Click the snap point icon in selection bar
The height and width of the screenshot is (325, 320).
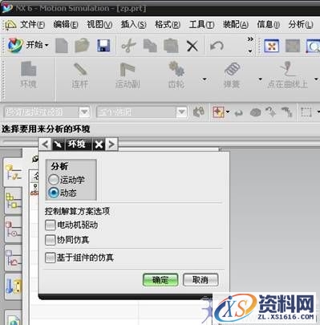(x=270, y=112)
